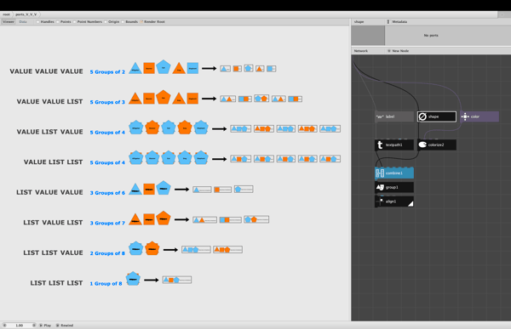
Task: Click the '2 Groups of 8' text
Action: click(x=107, y=253)
